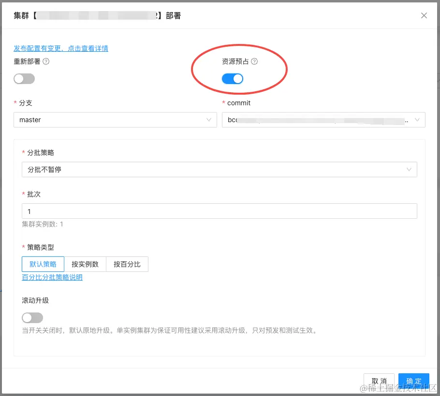Click the 分批策略 field label
The height and width of the screenshot is (396, 440).
click(x=41, y=153)
